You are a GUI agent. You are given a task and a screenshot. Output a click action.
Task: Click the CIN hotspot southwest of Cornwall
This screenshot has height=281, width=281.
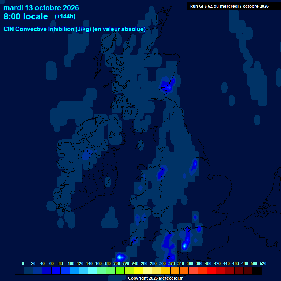click(120, 257)
